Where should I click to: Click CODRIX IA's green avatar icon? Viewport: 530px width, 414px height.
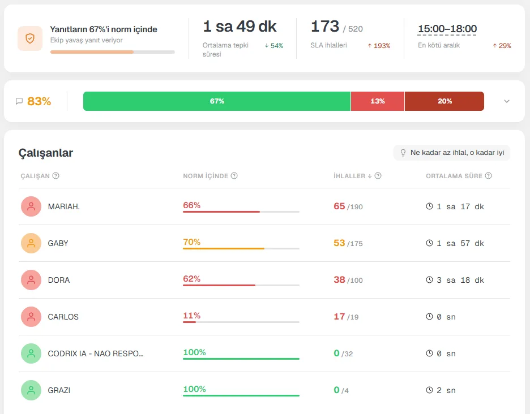point(31,353)
